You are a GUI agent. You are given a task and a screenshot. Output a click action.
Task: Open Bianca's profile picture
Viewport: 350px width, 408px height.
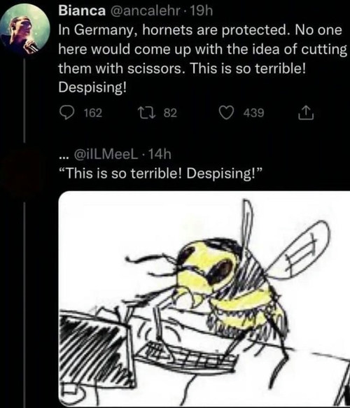coord(25,29)
